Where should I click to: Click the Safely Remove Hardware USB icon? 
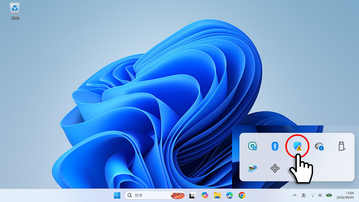click(342, 146)
